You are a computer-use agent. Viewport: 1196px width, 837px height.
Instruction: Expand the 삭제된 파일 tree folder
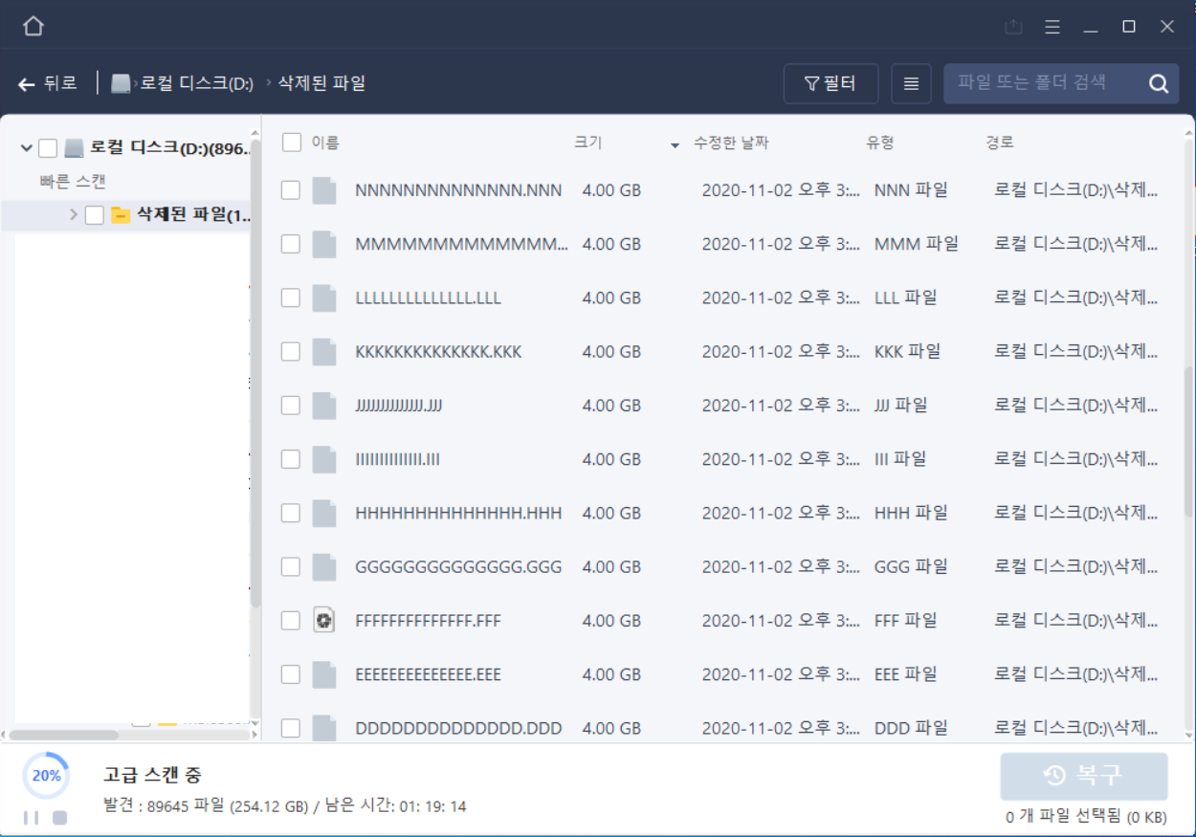74,214
